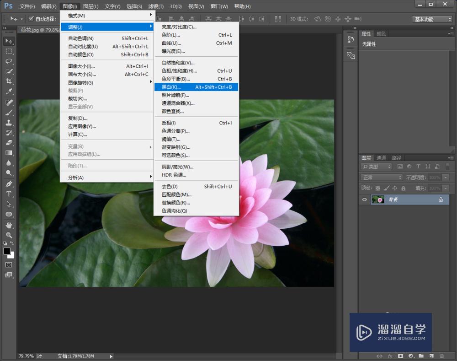Choose the Horizontal Type tool
Image resolution: width=457 pixels, height=361 pixels.
point(9,194)
